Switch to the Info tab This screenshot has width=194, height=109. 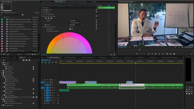point(14,58)
